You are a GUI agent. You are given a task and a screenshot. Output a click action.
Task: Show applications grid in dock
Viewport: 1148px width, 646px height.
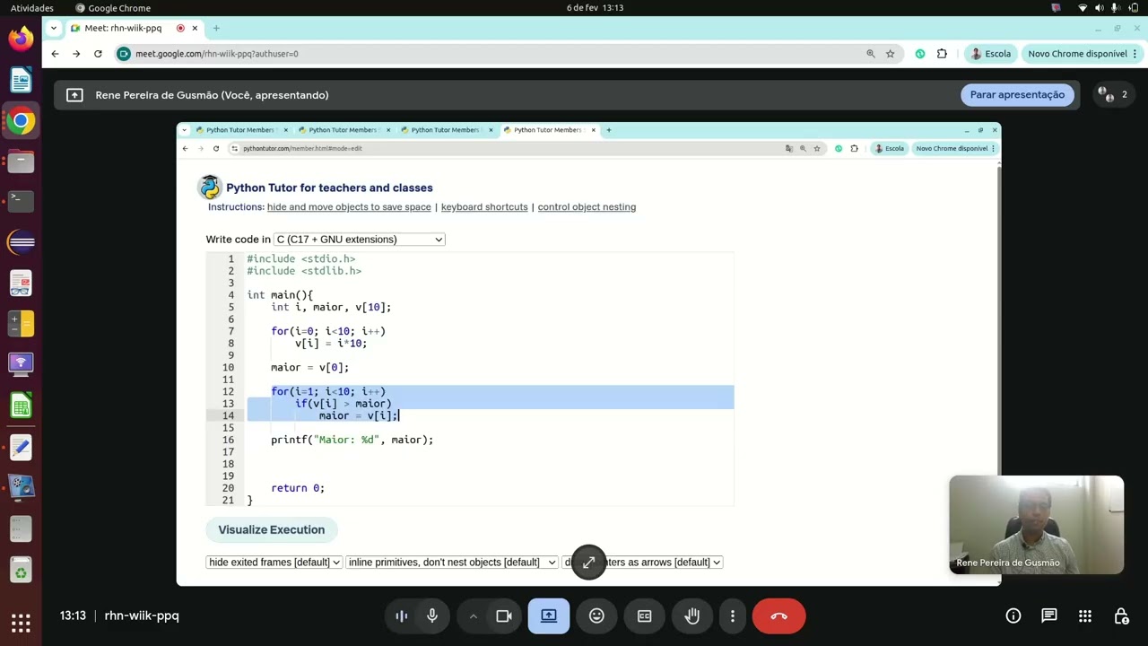tap(21, 622)
